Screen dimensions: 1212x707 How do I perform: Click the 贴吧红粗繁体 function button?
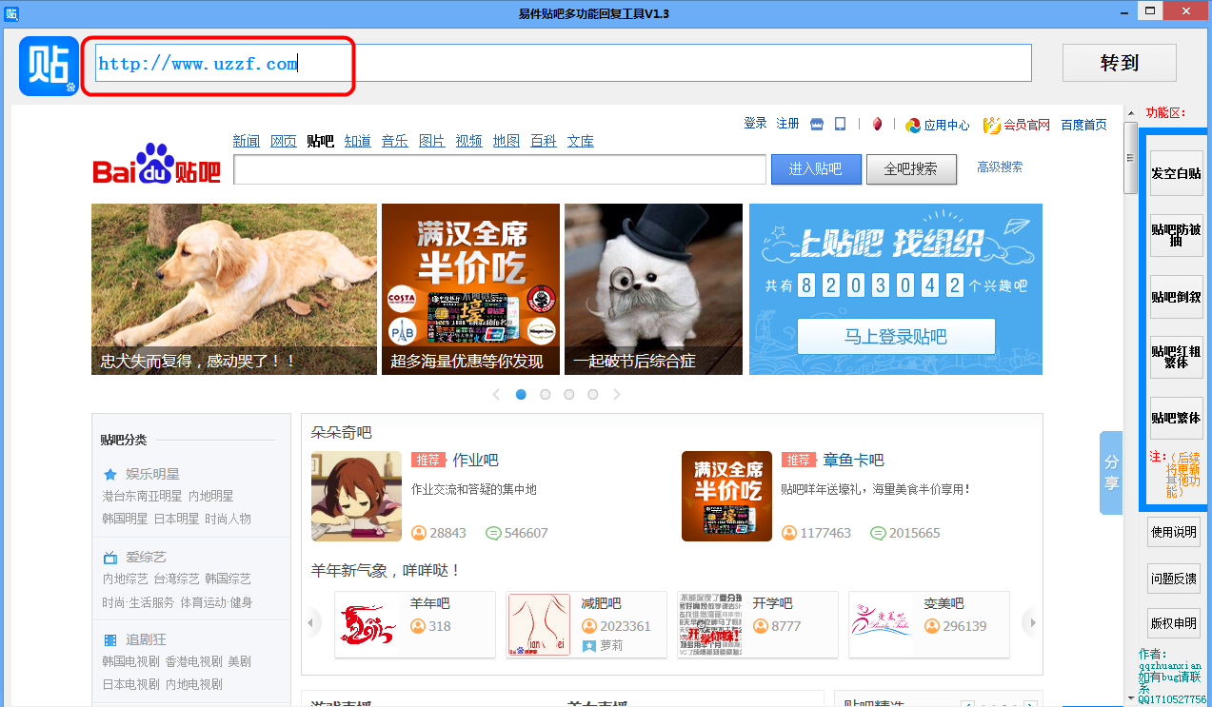pyautogui.click(x=1176, y=357)
